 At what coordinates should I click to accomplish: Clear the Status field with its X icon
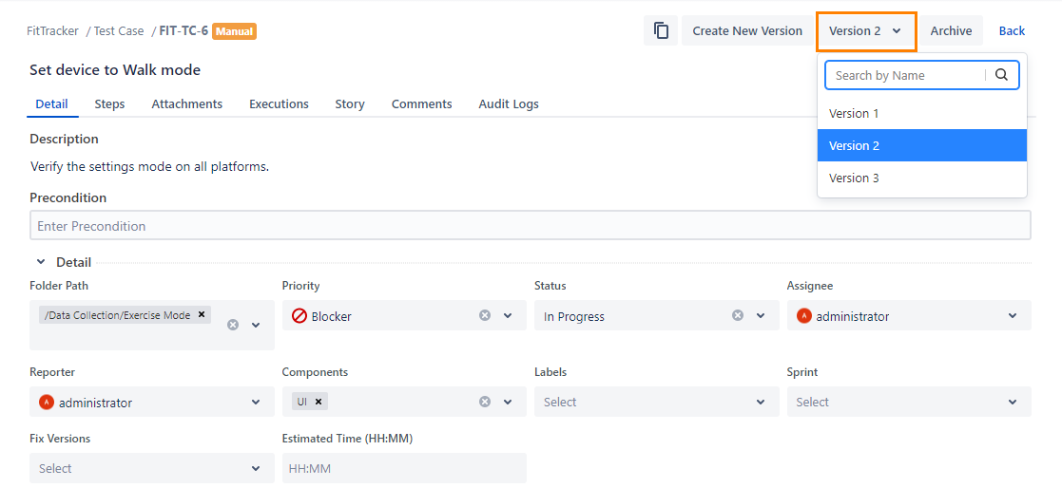(x=738, y=315)
